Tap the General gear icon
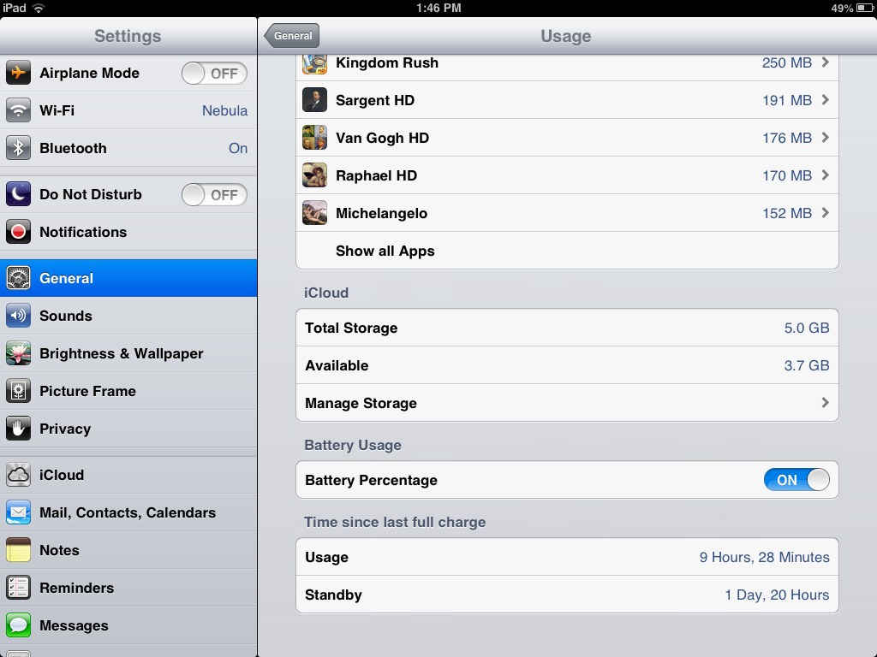This screenshot has width=877, height=657. [x=18, y=278]
